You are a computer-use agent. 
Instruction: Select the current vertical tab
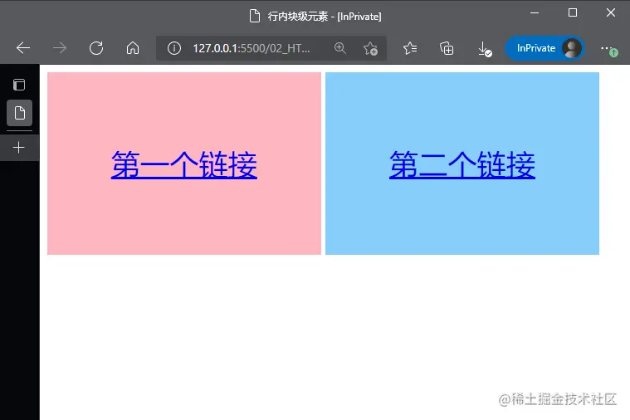19,113
